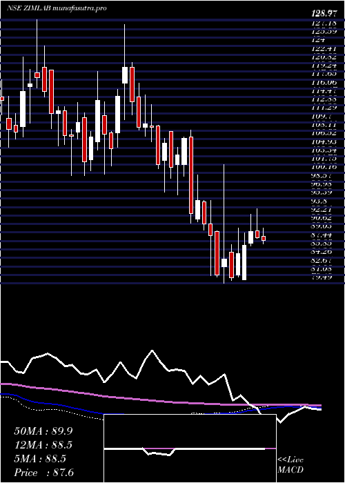
Task: Click the 100.16 price axis label
Action: (x=324, y=167)
